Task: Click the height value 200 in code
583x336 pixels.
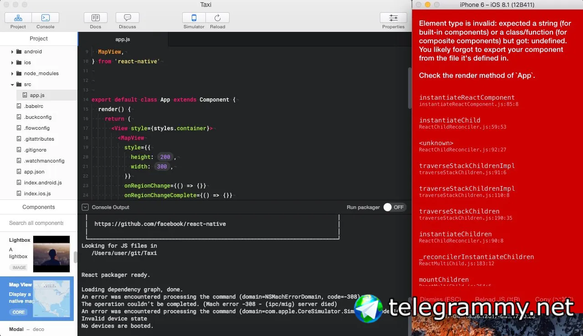Action: pos(165,157)
